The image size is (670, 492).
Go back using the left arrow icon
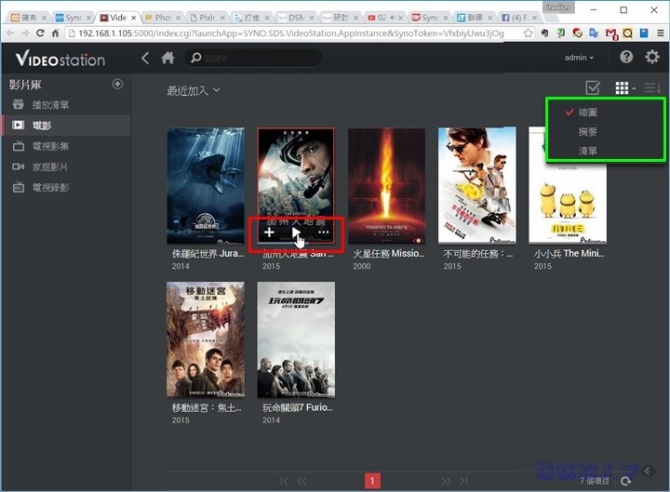pos(145,58)
